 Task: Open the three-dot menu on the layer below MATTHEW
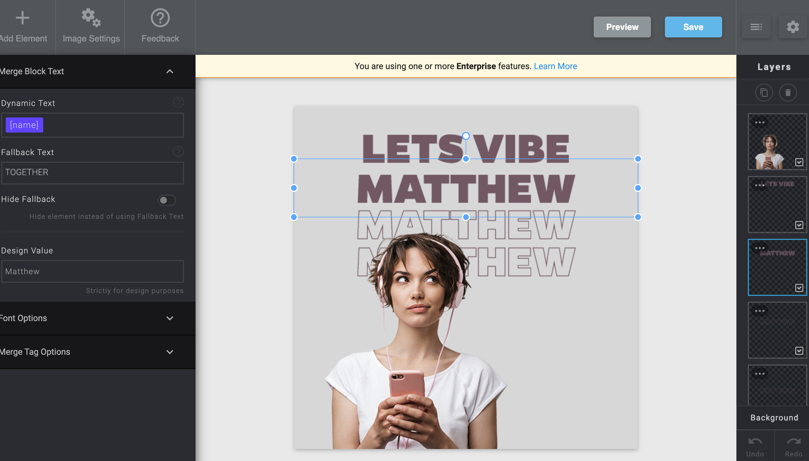[x=760, y=311]
